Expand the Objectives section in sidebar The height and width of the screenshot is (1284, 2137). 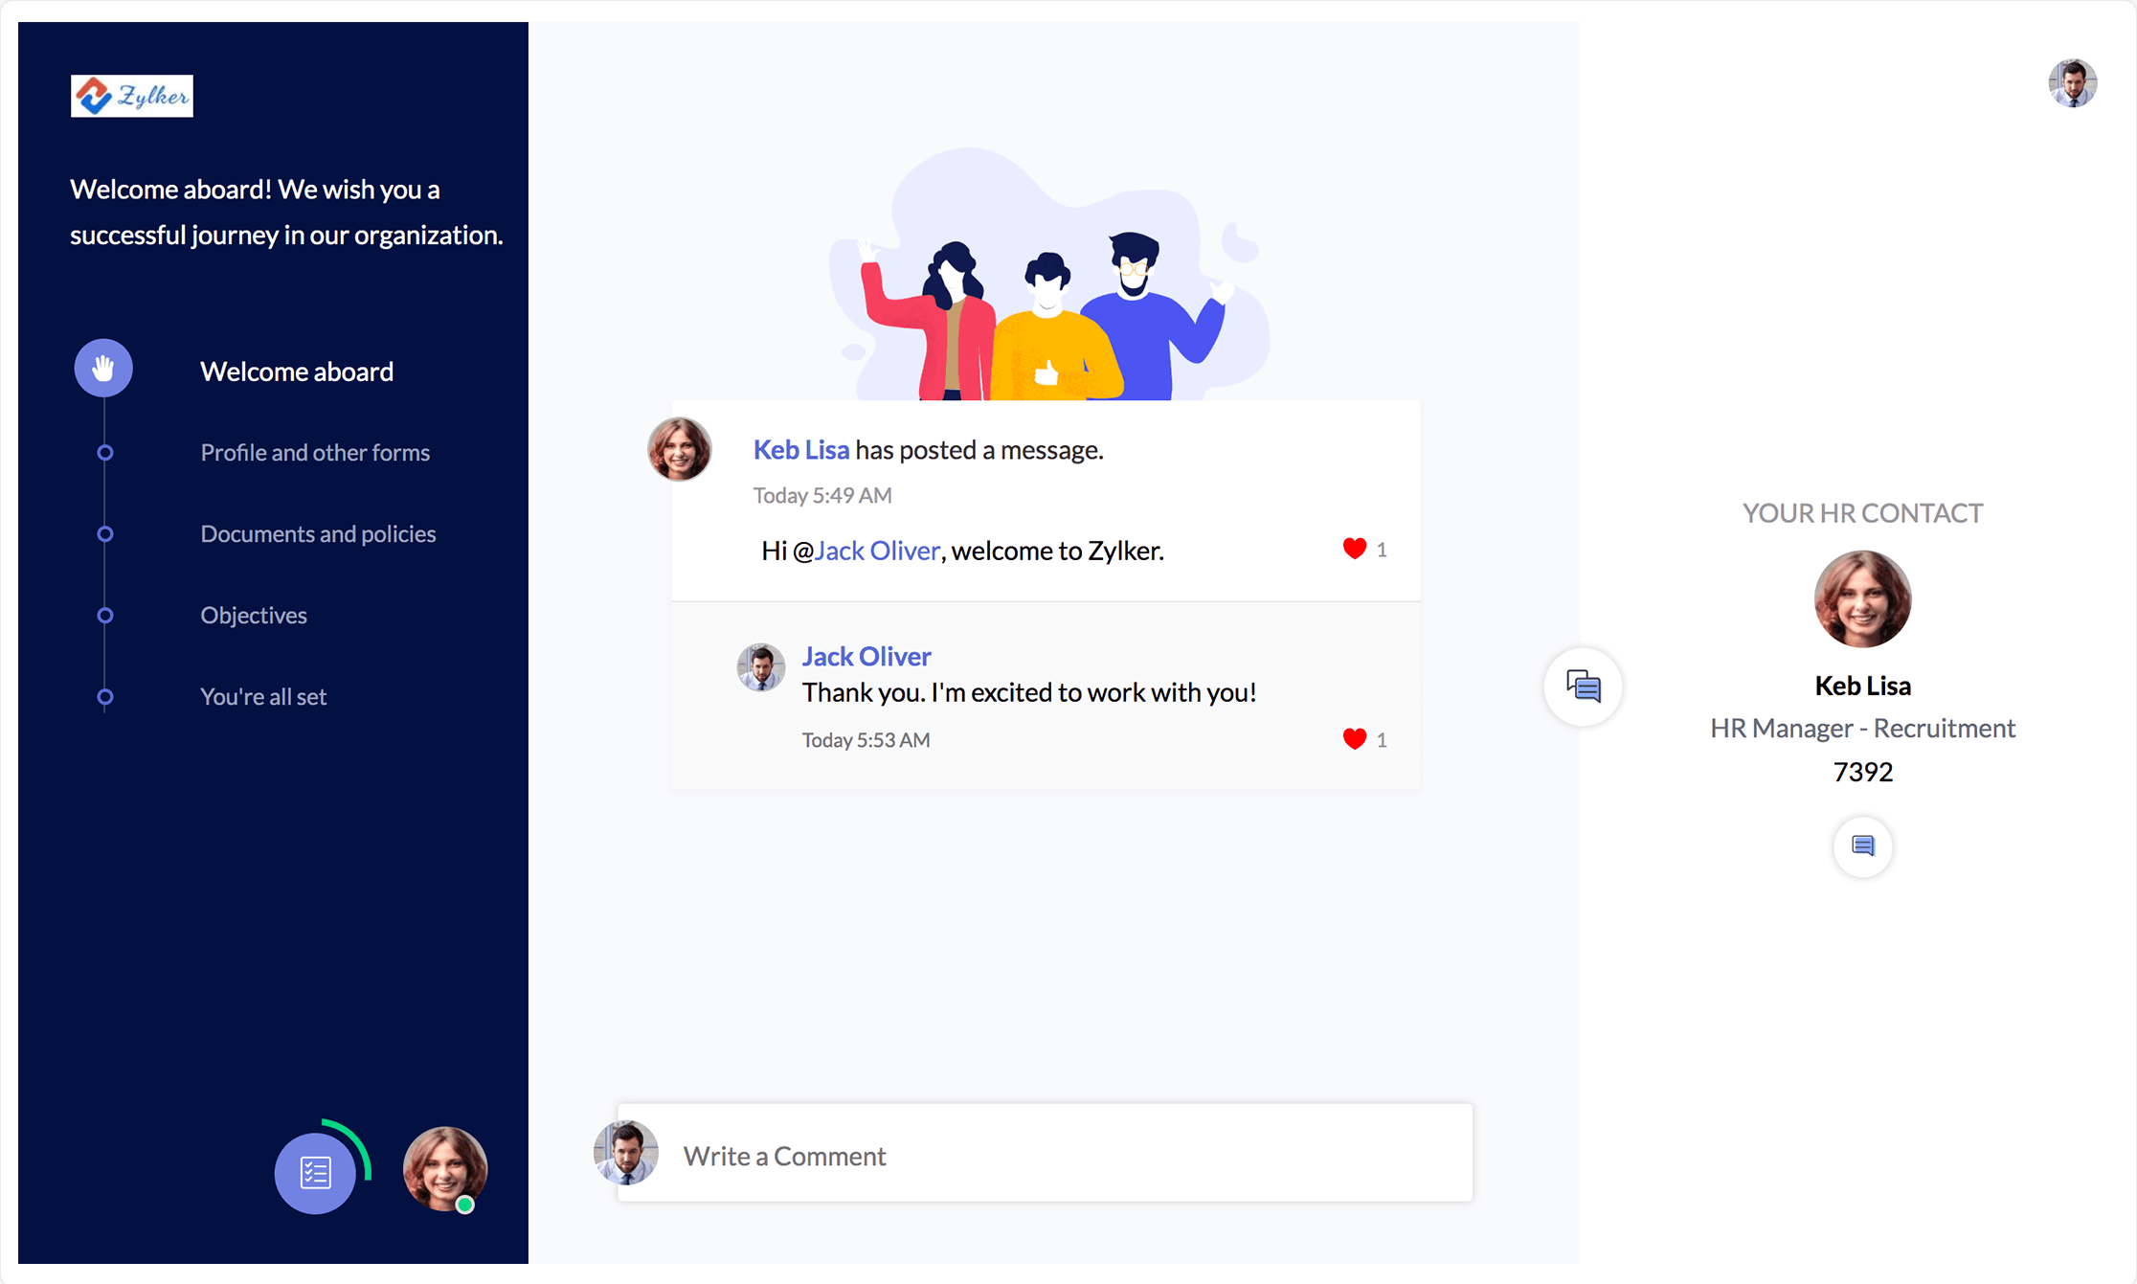pos(254,616)
